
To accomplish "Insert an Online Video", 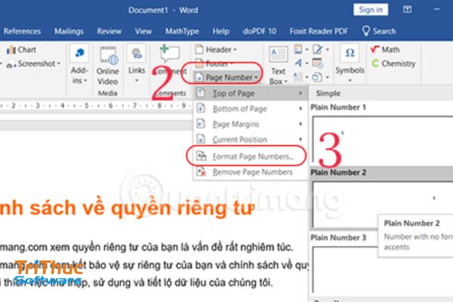I will pyautogui.click(x=107, y=66).
